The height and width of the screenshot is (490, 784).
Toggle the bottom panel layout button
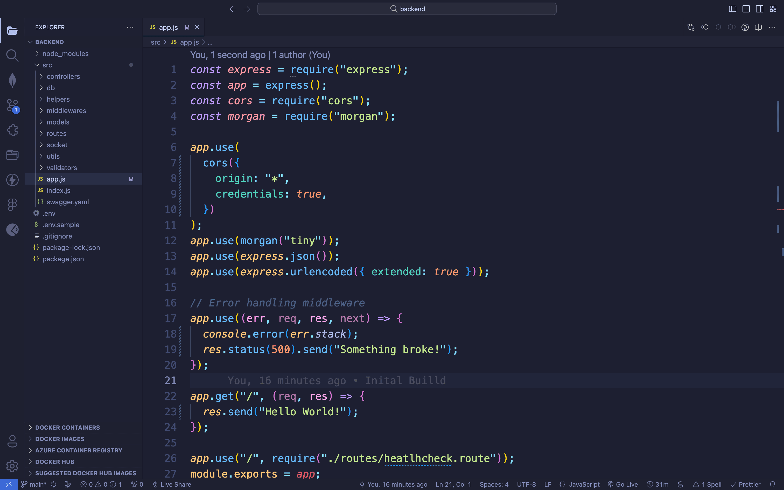[x=746, y=9]
